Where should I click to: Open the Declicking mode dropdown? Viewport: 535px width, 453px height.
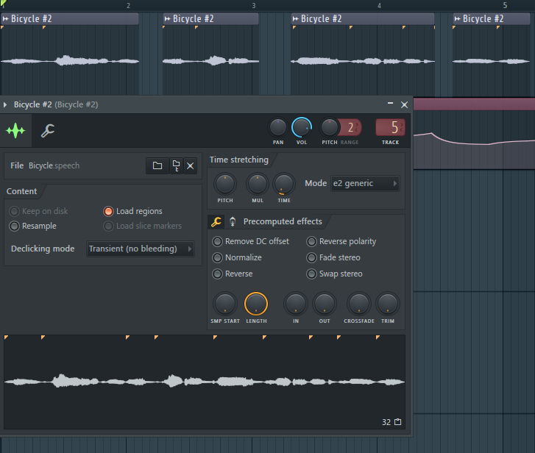tap(141, 249)
